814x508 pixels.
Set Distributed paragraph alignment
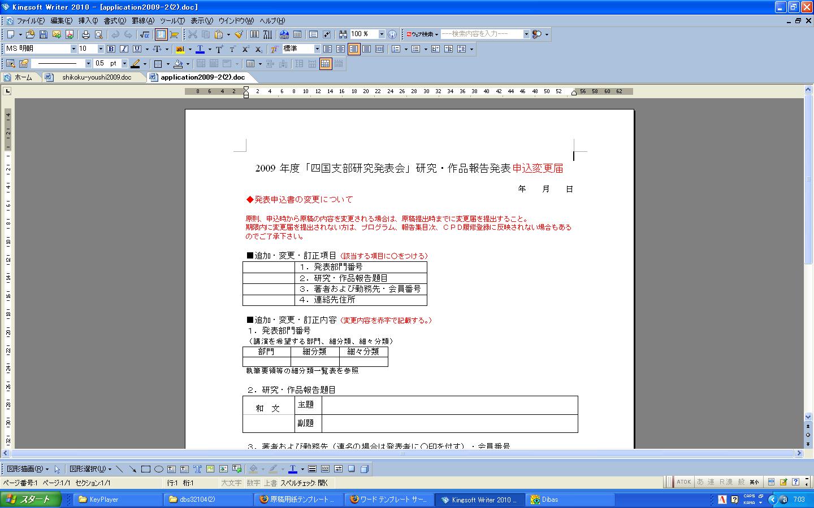tap(380, 49)
